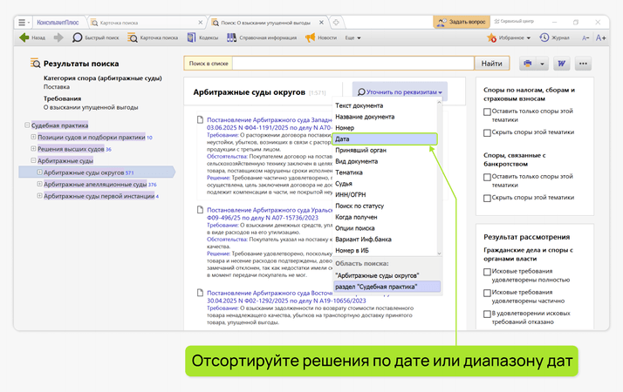Choose Опции поиска menu entry
Image resolution: width=623 pixels, height=392 pixels.
[x=385, y=228]
